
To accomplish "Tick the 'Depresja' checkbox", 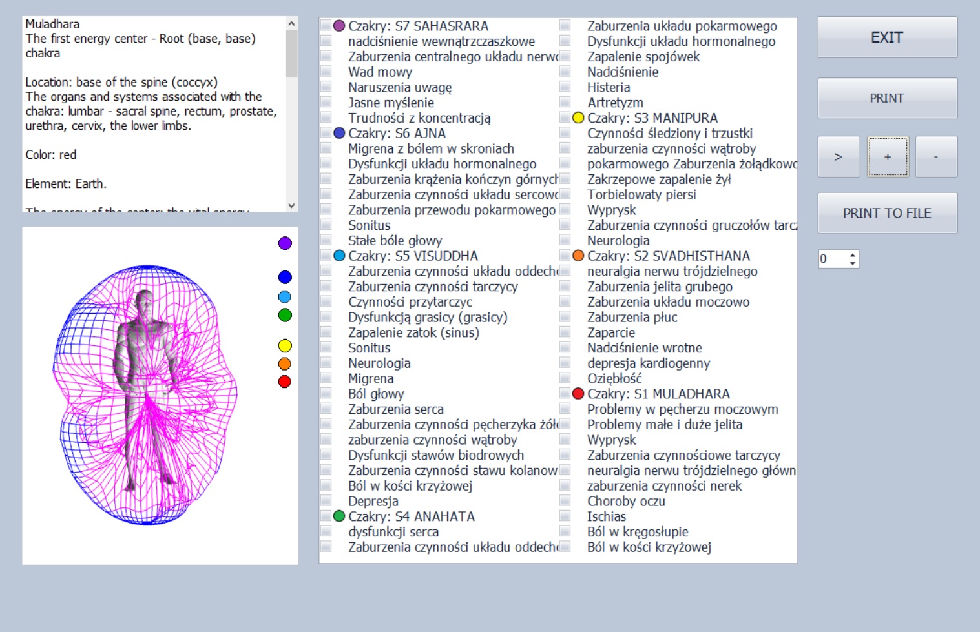I will (x=326, y=501).
